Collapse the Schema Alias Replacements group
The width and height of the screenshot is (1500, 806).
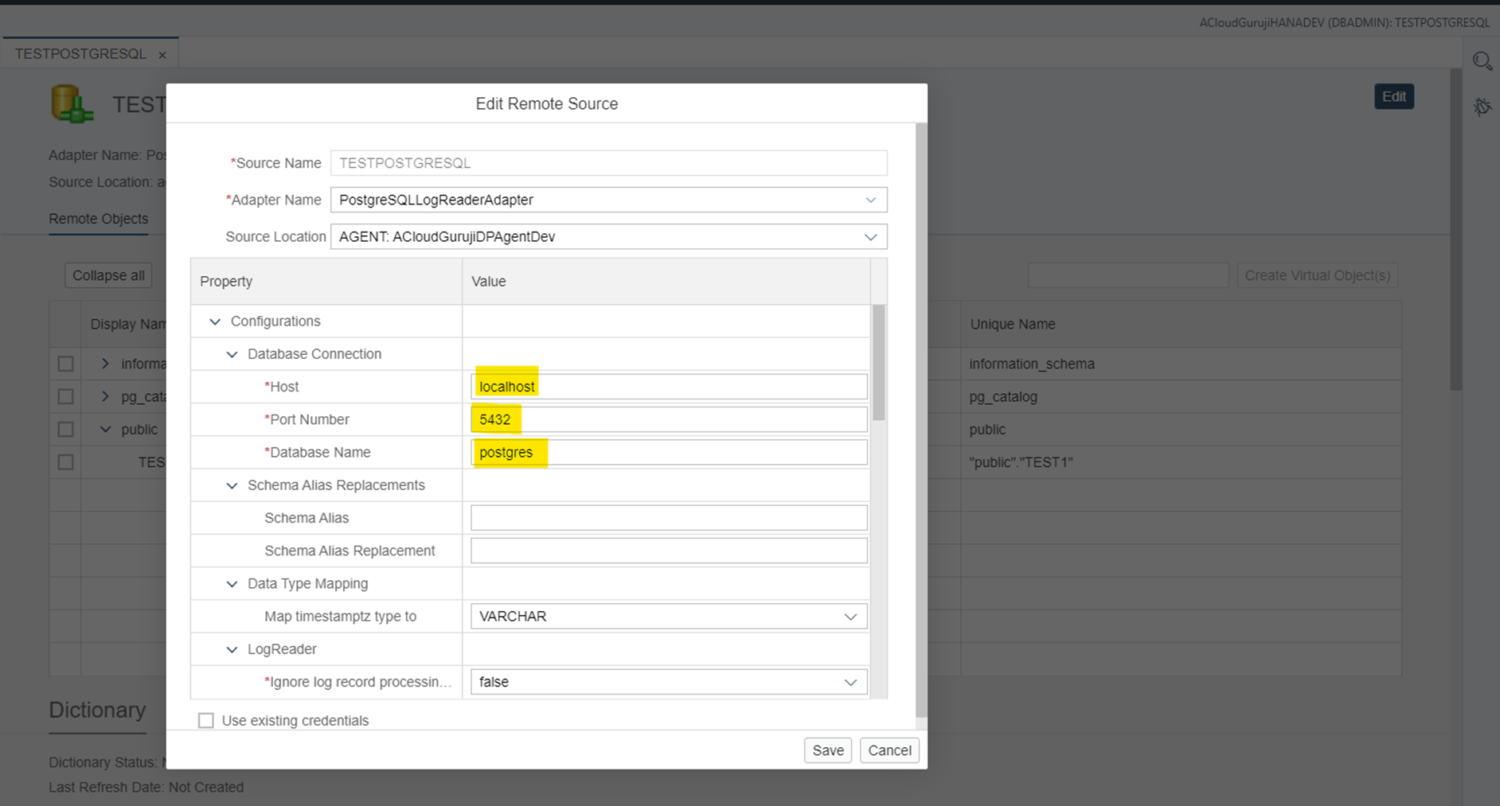pos(232,485)
